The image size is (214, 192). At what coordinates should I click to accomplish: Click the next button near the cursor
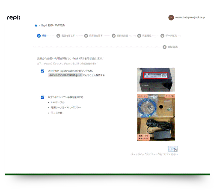pos(172,149)
